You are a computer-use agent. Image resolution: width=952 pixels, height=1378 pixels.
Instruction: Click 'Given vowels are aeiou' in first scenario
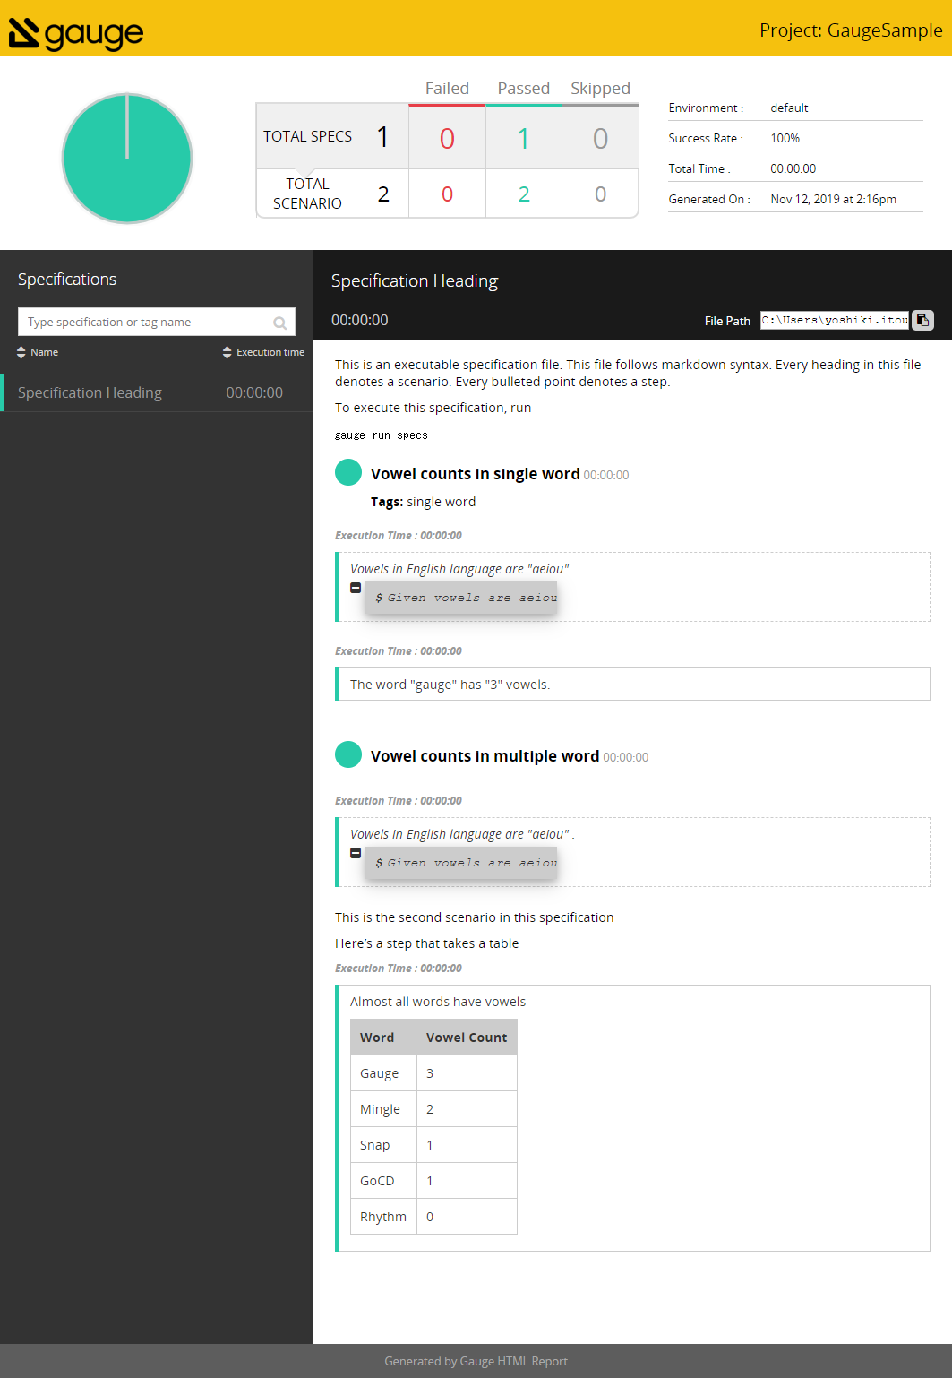(461, 598)
